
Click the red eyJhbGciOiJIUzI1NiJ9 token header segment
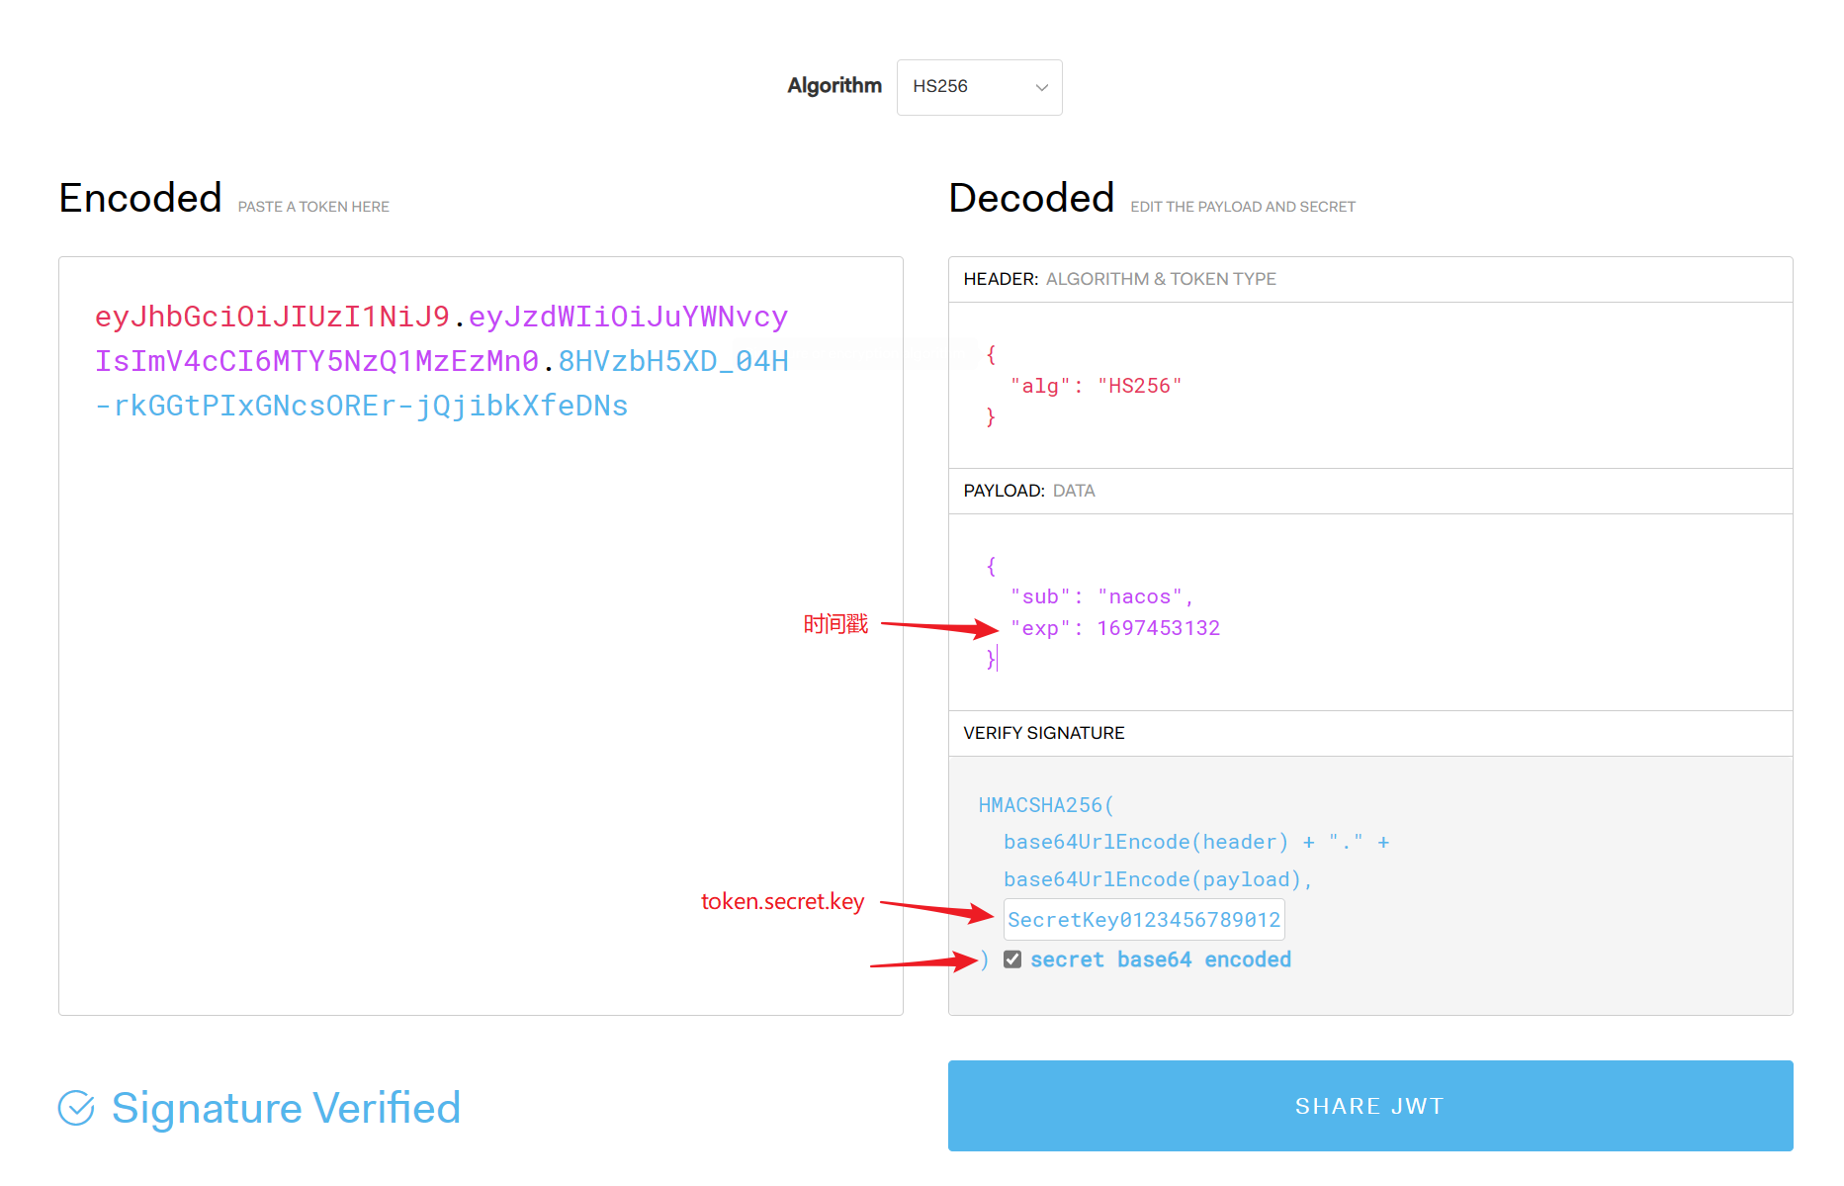click(272, 317)
